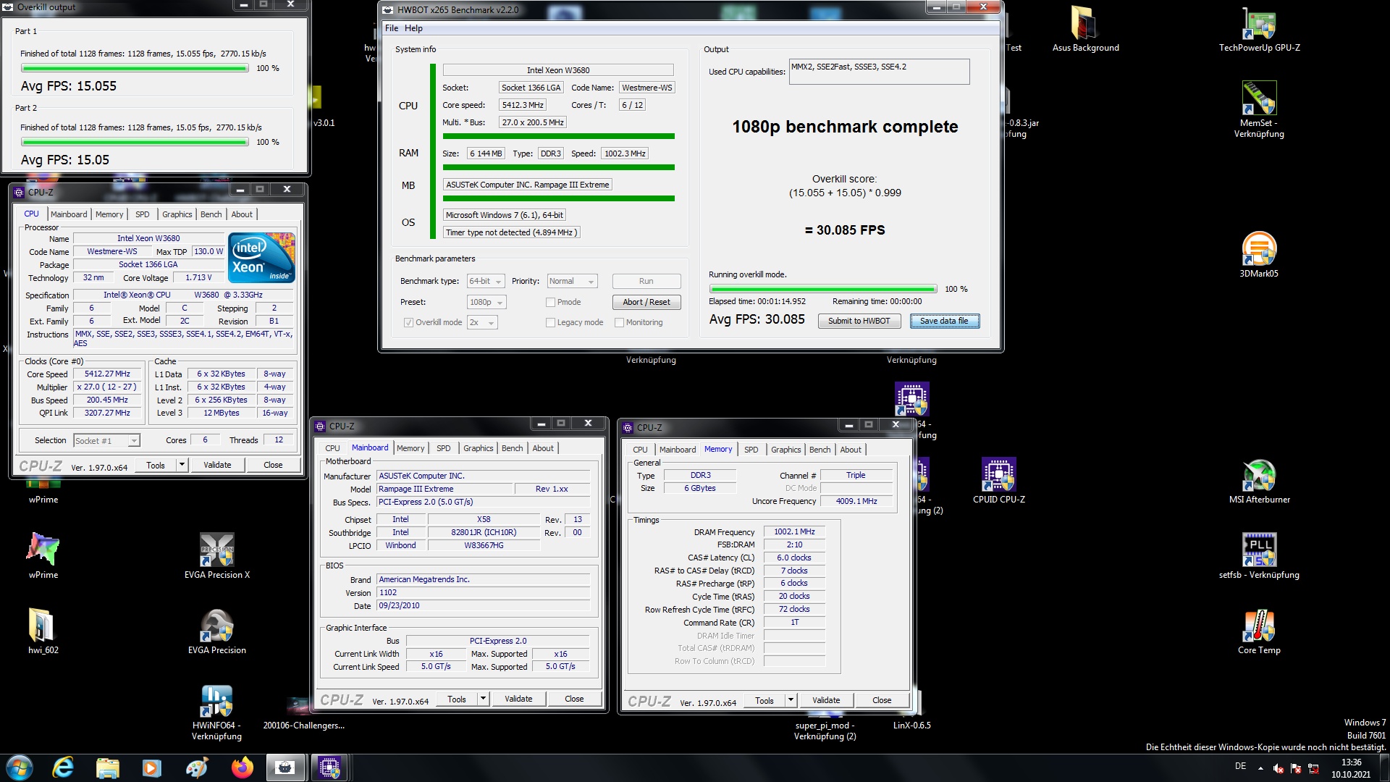Viewport: 1390px width, 782px height.
Task: Click Part 2 progress bar
Action: [x=135, y=143]
